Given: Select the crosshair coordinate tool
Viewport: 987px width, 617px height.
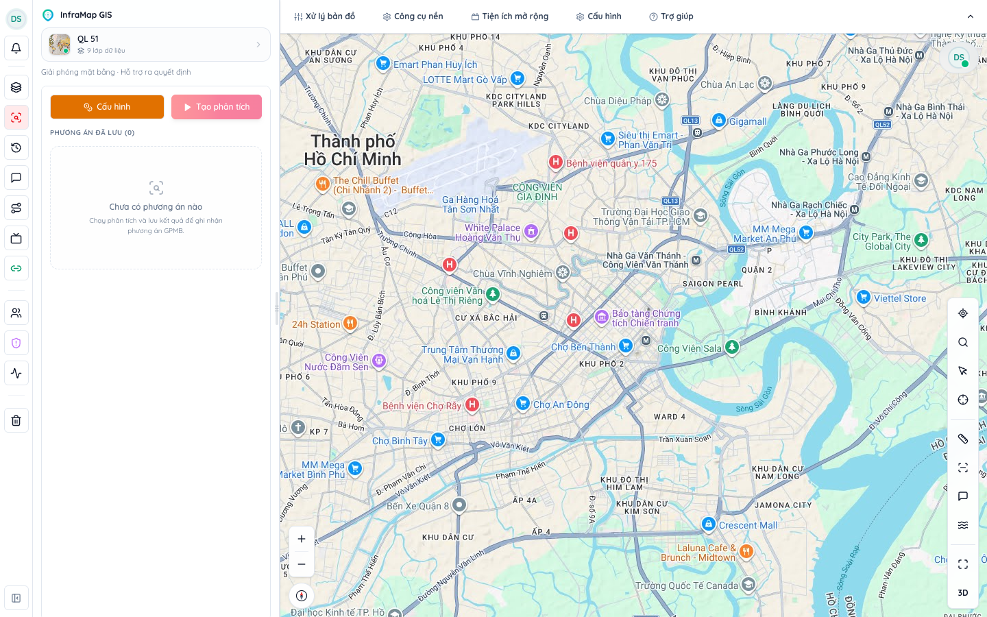Looking at the screenshot, I should tap(963, 400).
